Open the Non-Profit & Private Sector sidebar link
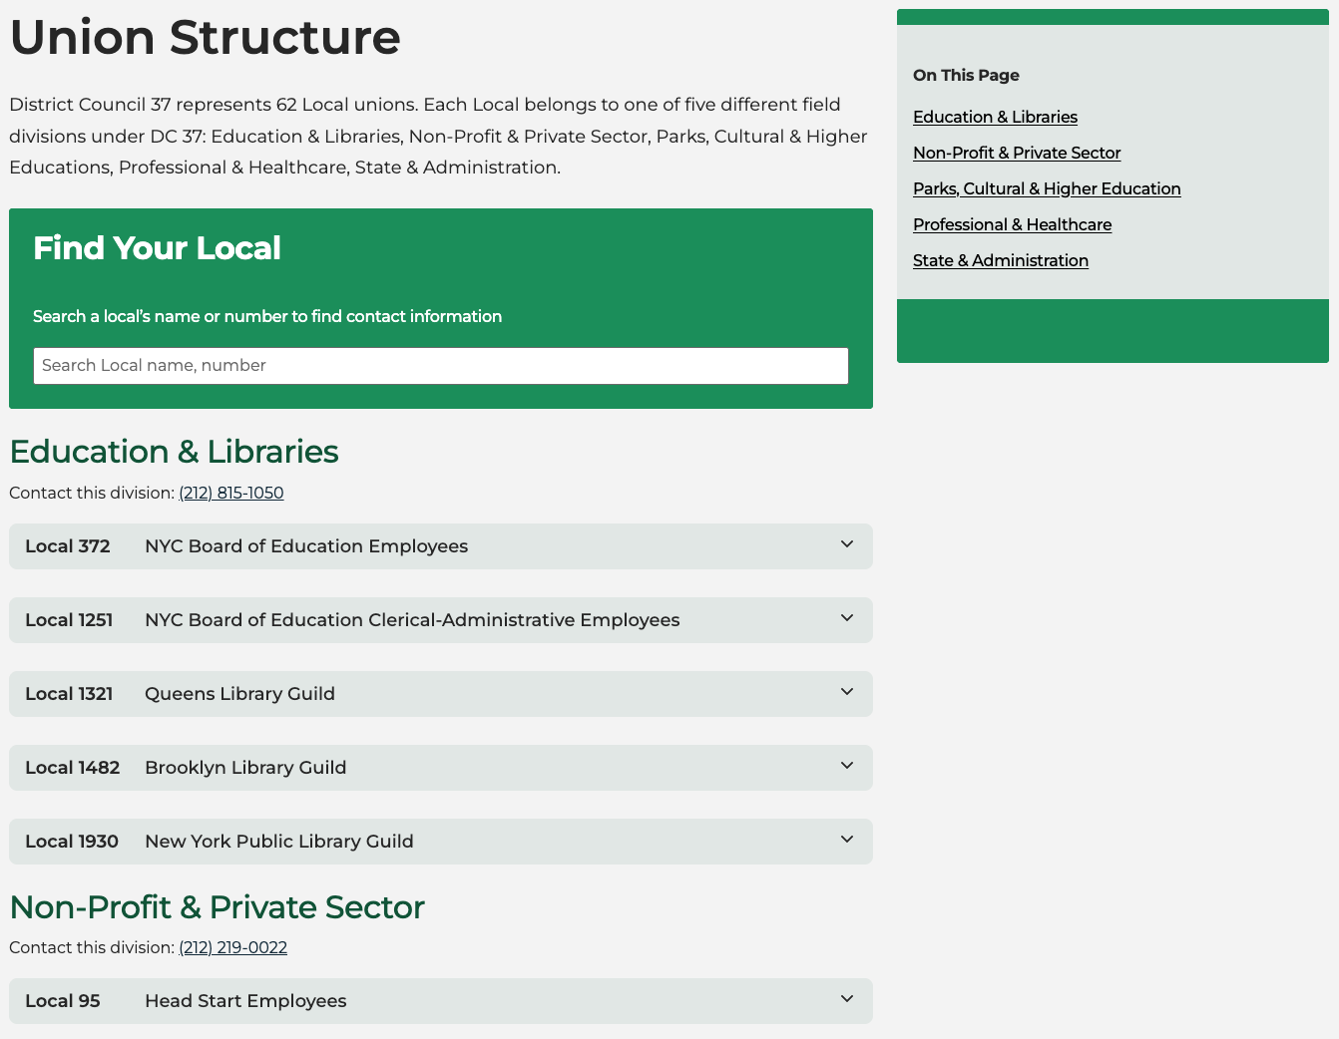This screenshot has height=1039, width=1339. click(1016, 153)
